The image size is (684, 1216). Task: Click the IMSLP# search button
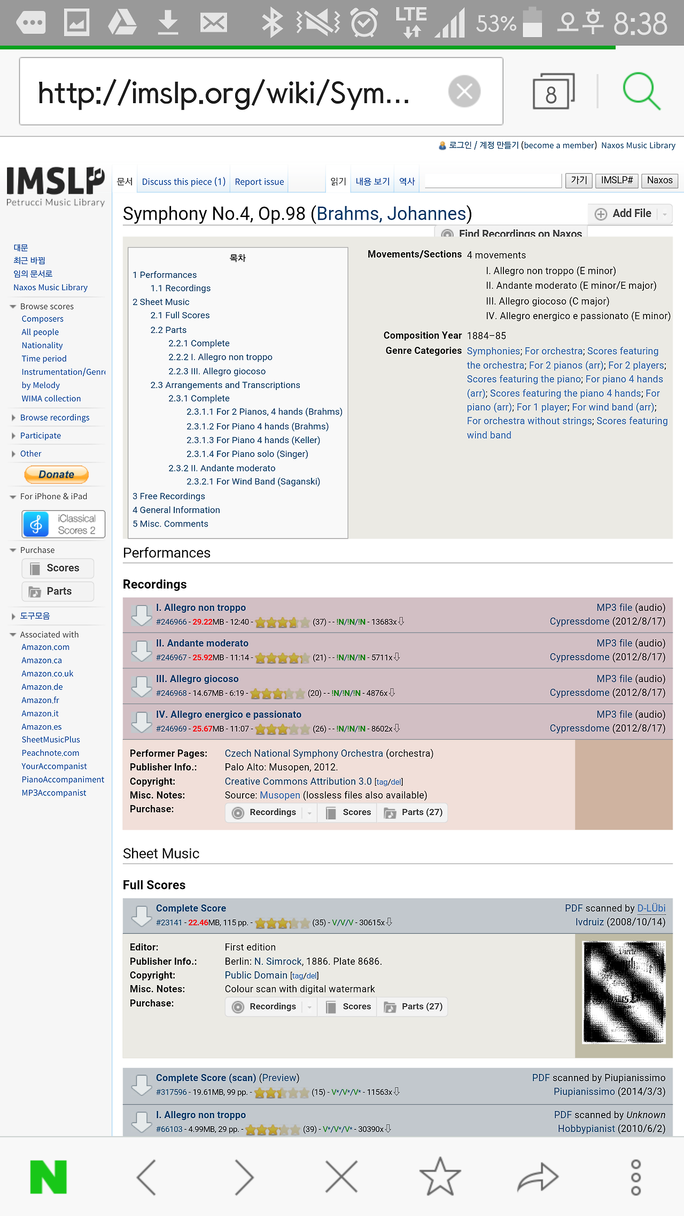617,181
